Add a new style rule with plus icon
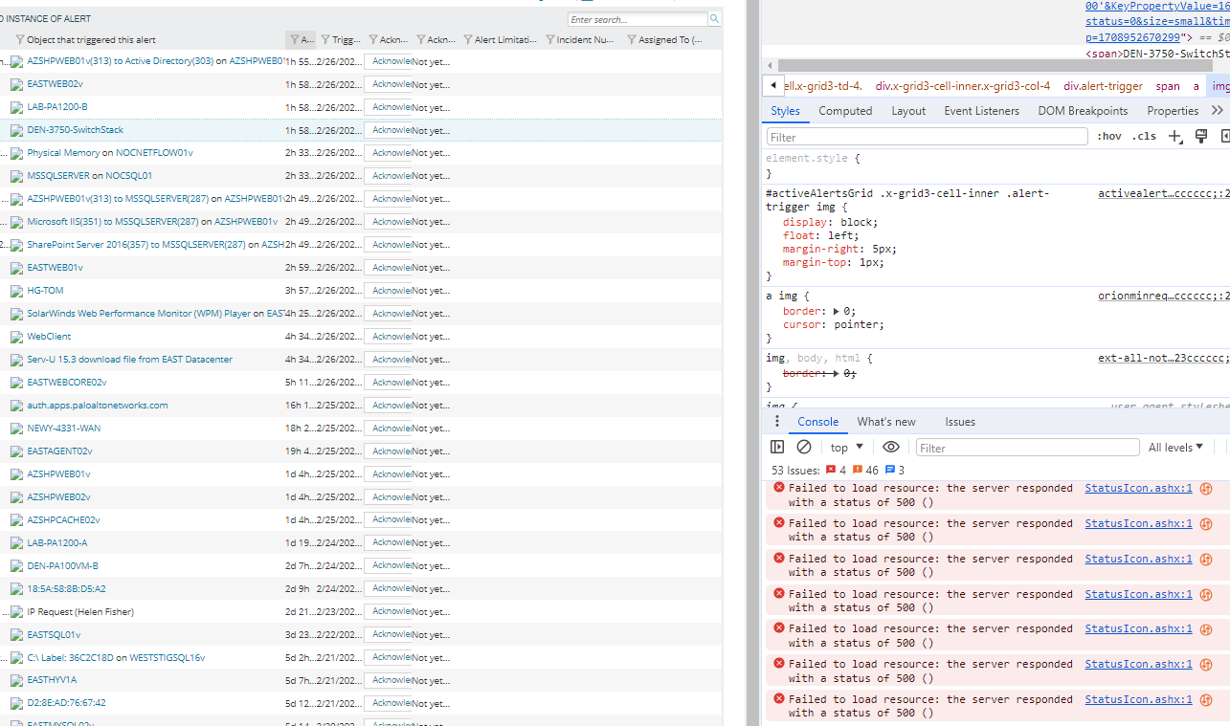 pos(1175,137)
